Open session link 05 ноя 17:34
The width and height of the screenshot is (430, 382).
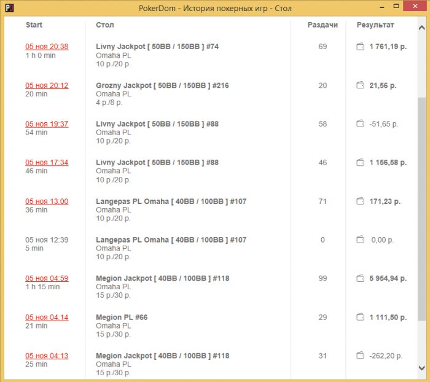coord(47,163)
